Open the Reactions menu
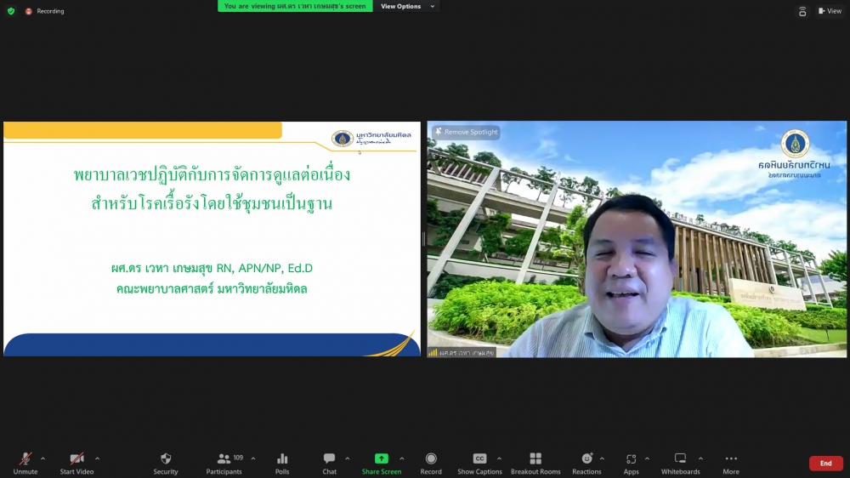The width and height of the screenshot is (850, 478). click(x=586, y=459)
